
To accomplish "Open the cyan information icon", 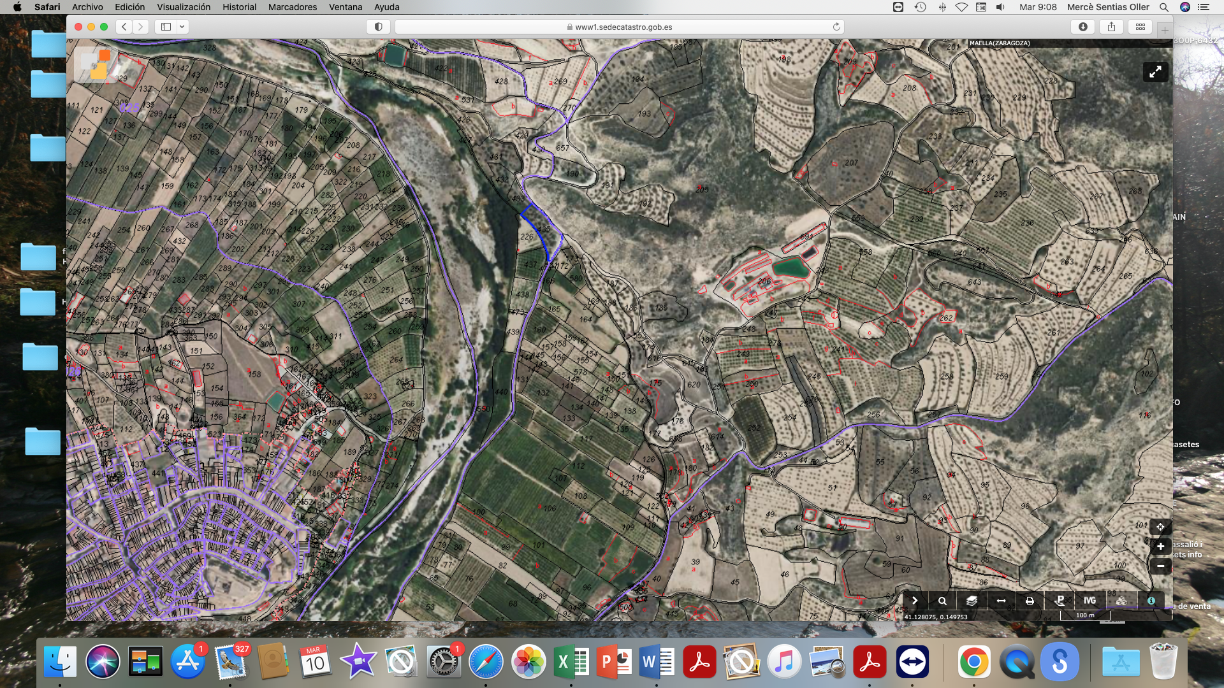I will click(1151, 601).
